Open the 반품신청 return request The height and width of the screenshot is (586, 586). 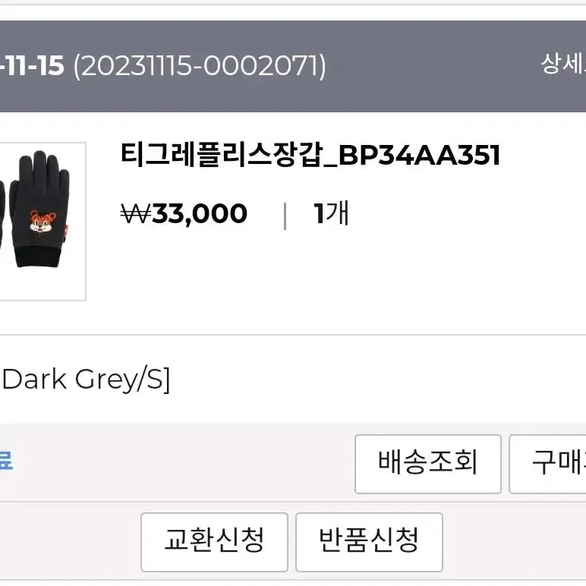(369, 542)
